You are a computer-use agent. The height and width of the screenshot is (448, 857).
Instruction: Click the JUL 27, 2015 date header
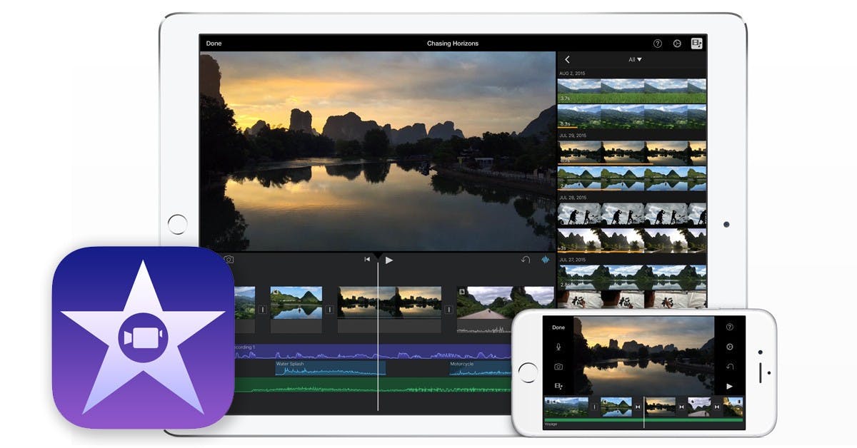573,258
